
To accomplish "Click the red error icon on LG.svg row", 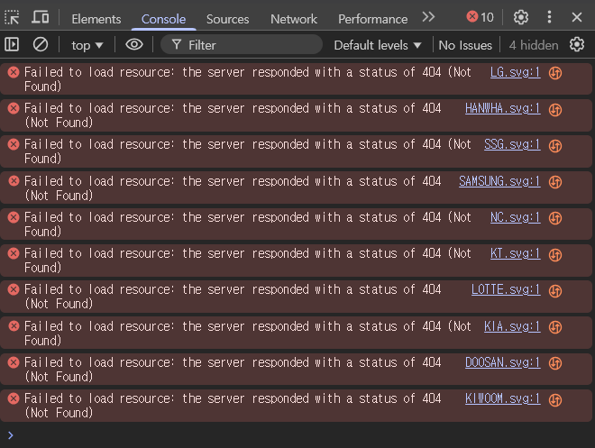I will point(14,72).
